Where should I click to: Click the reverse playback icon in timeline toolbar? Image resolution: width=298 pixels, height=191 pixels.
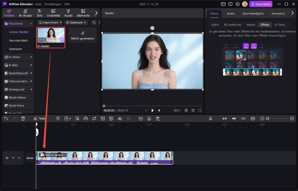coord(111,119)
